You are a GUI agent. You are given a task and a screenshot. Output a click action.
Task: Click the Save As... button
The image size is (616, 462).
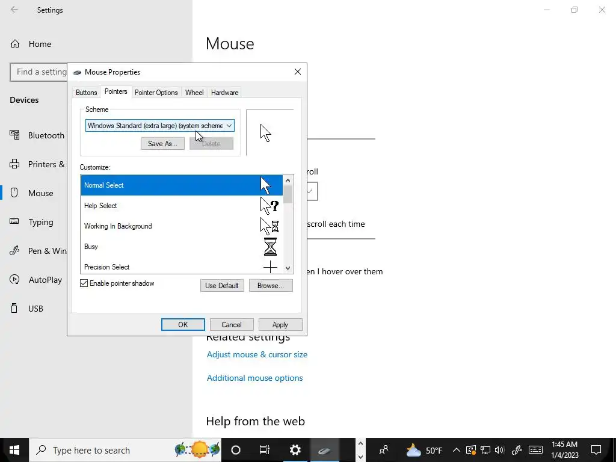162,144
